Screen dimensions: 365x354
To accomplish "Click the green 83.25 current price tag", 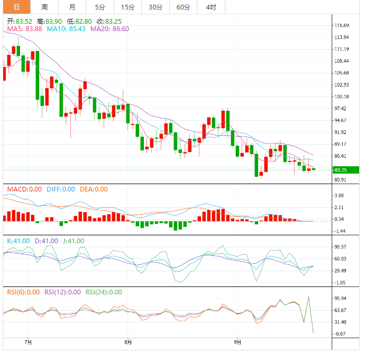I will click(x=345, y=170).
